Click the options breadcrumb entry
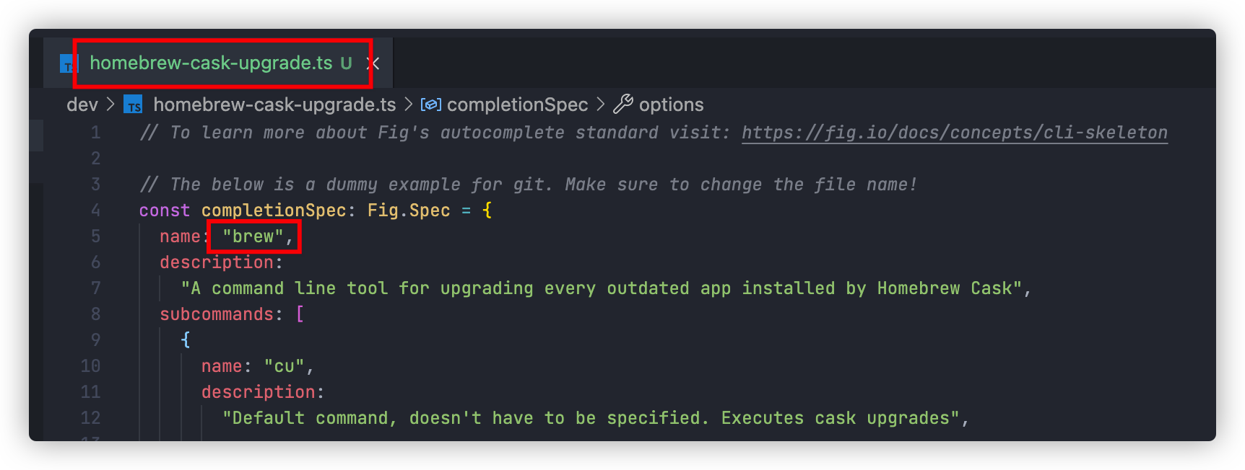This screenshot has width=1245, height=470. 672,105
